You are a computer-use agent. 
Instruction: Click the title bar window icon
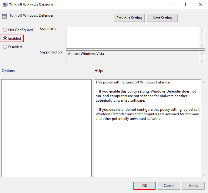pyautogui.click(x=5, y=5)
